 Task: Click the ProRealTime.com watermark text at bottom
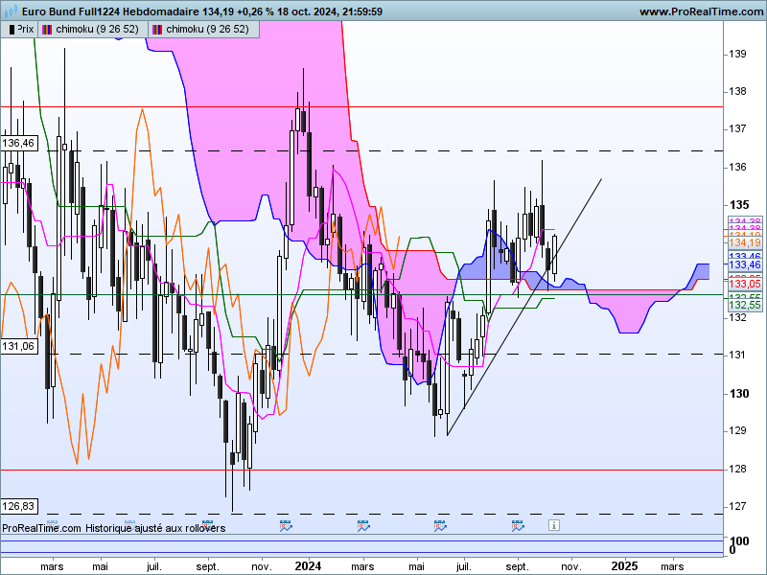coord(41,528)
